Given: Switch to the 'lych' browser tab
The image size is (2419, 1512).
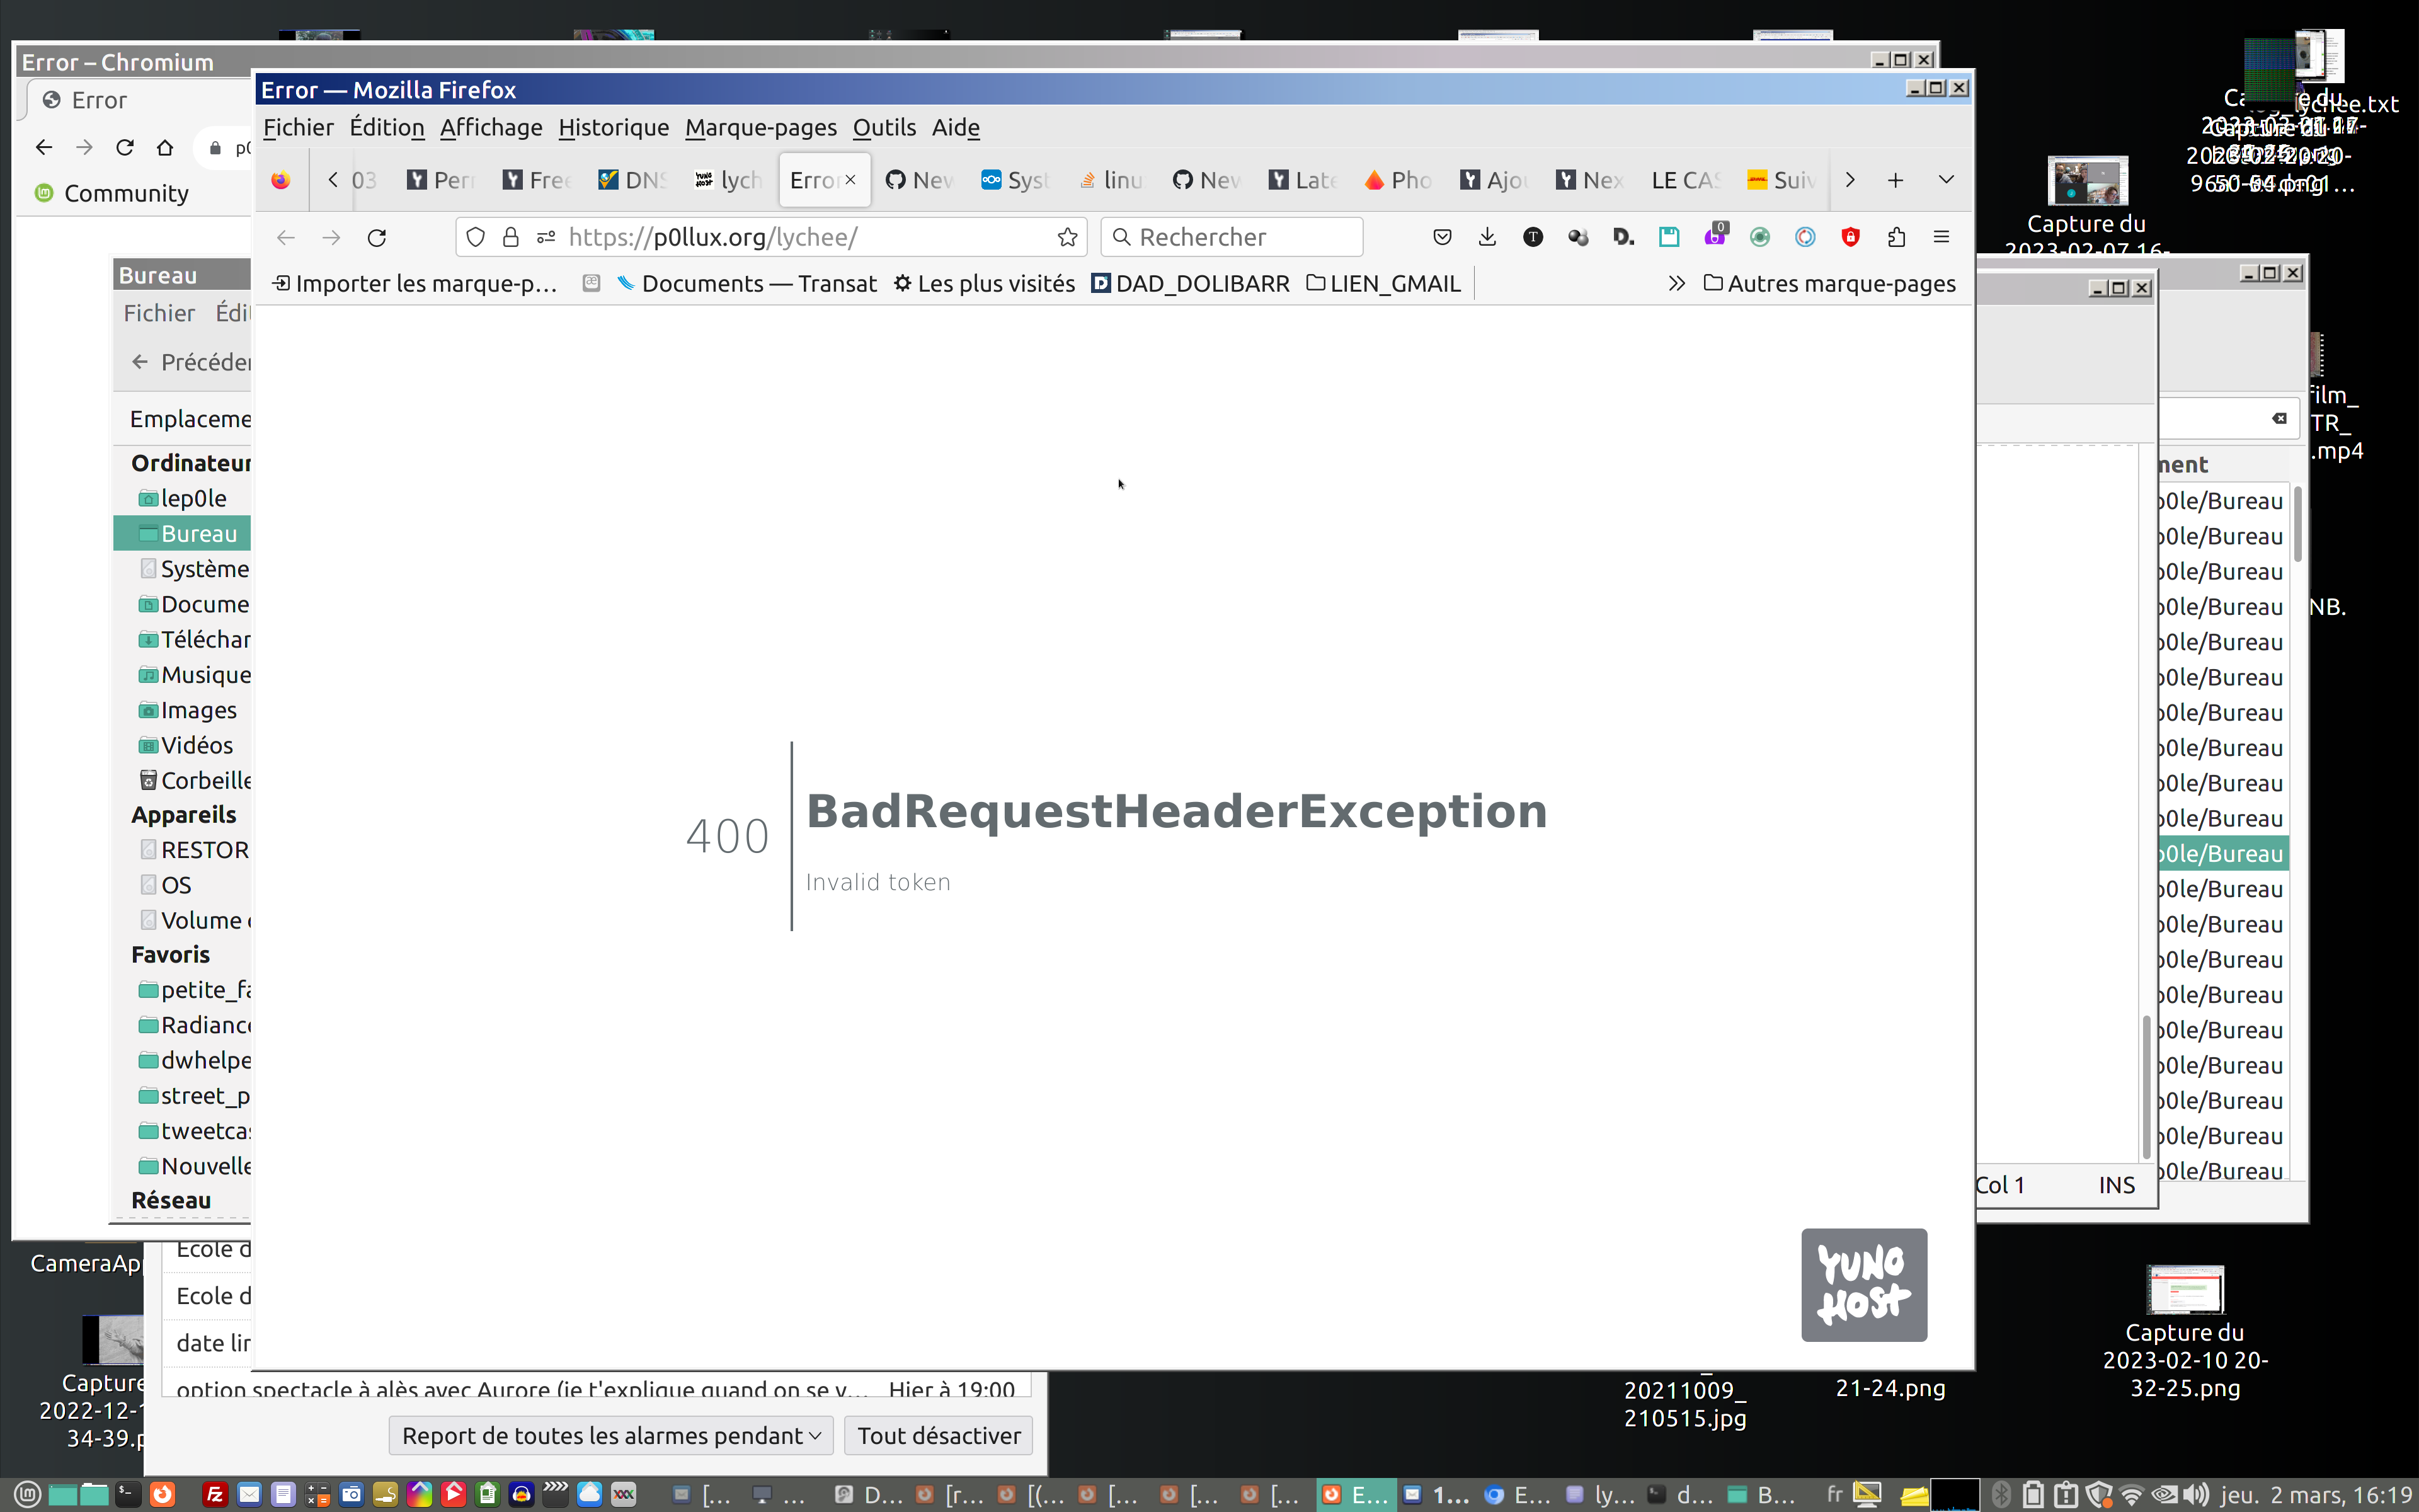Looking at the screenshot, I should click(729, 180).
